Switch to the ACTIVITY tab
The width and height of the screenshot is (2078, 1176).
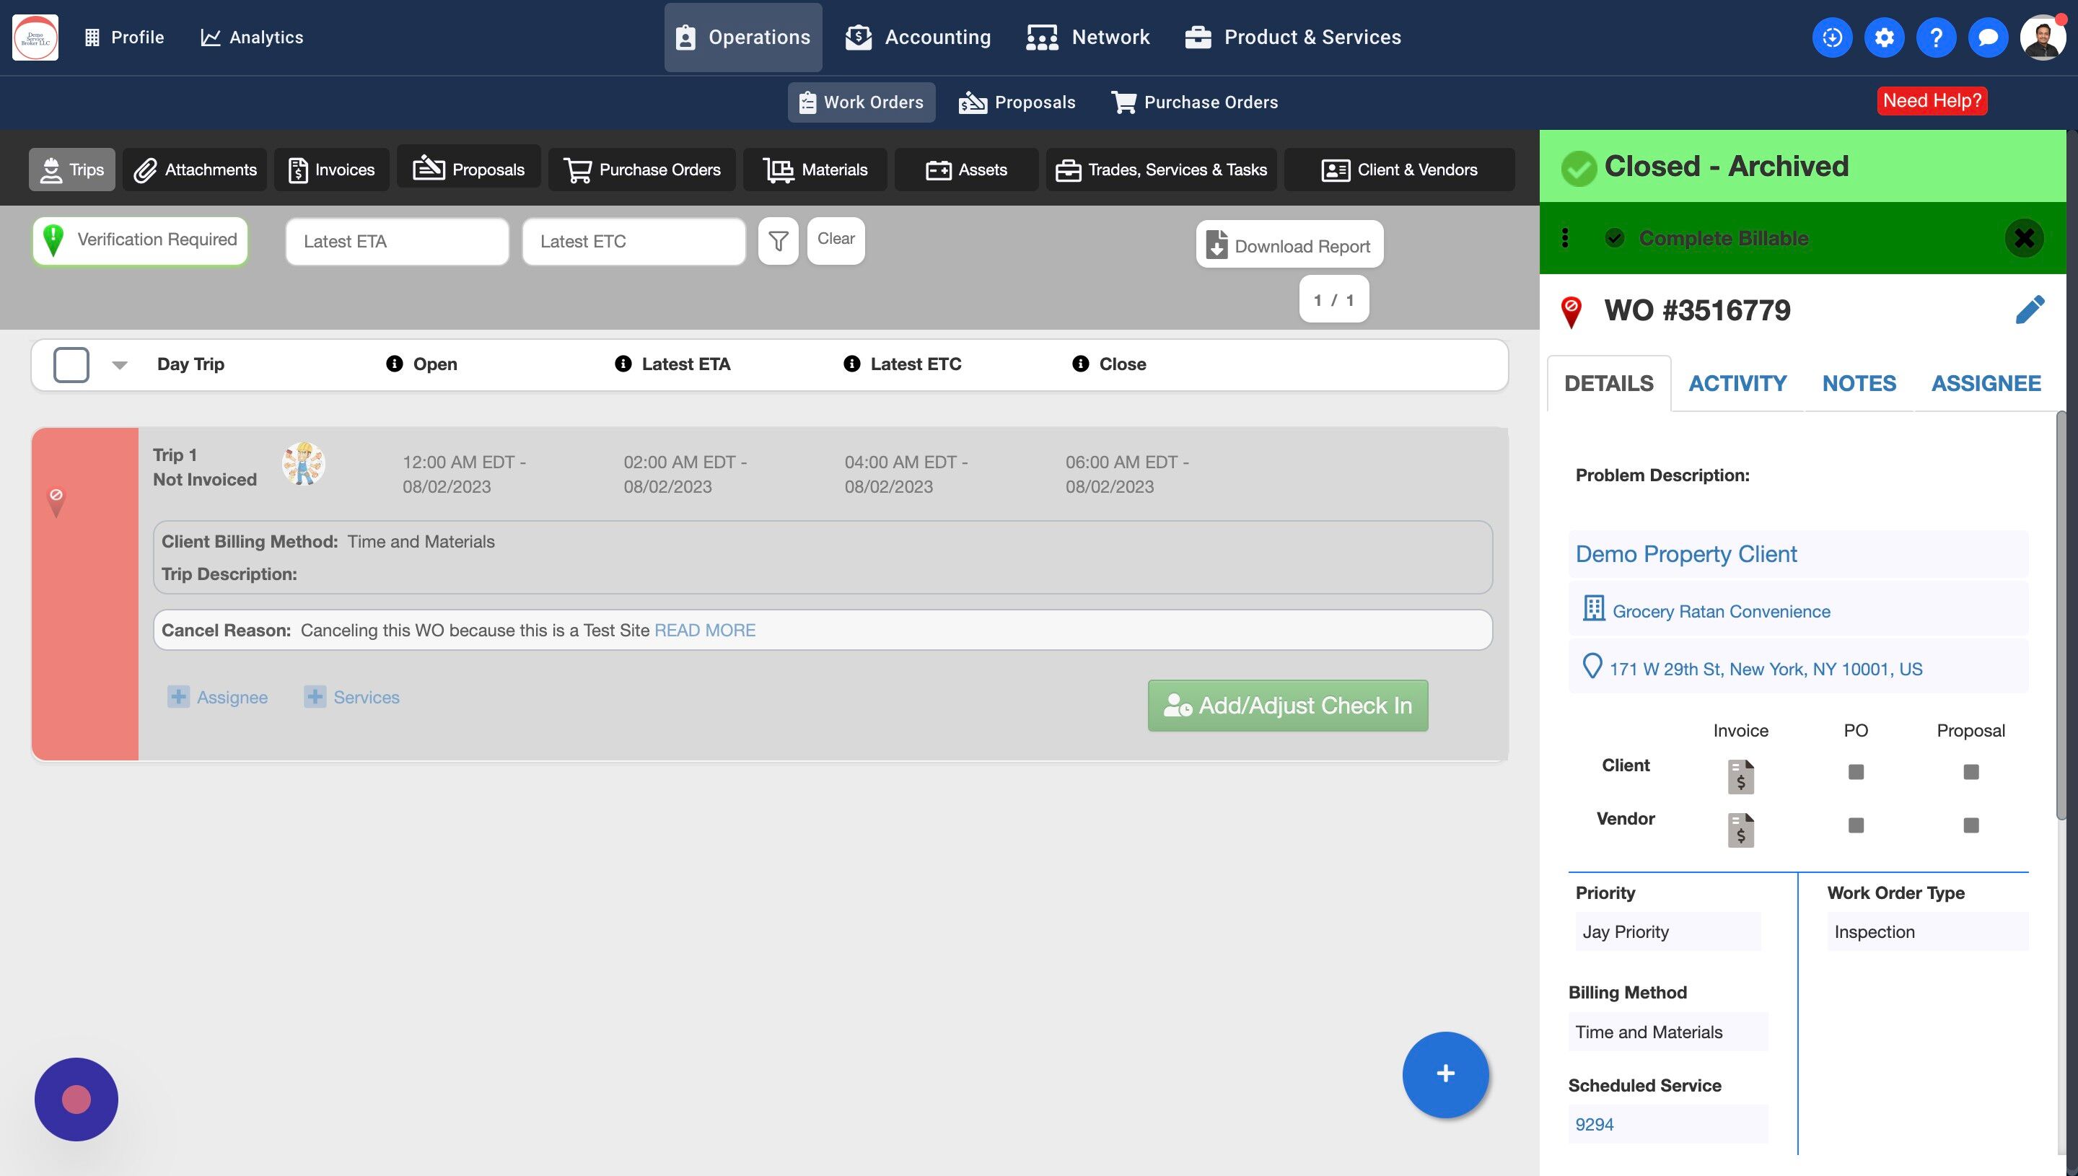coord(1737,384)
